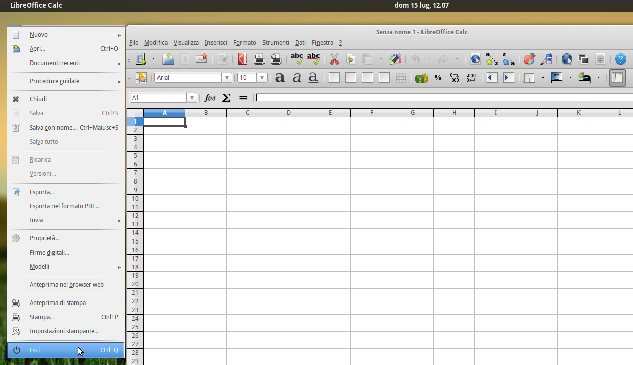Click the background color swatch icon

click(557, 78)
